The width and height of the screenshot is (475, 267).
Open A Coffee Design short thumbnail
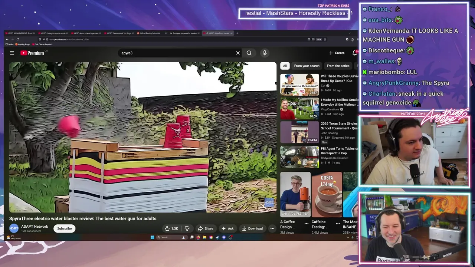[295, 194]
